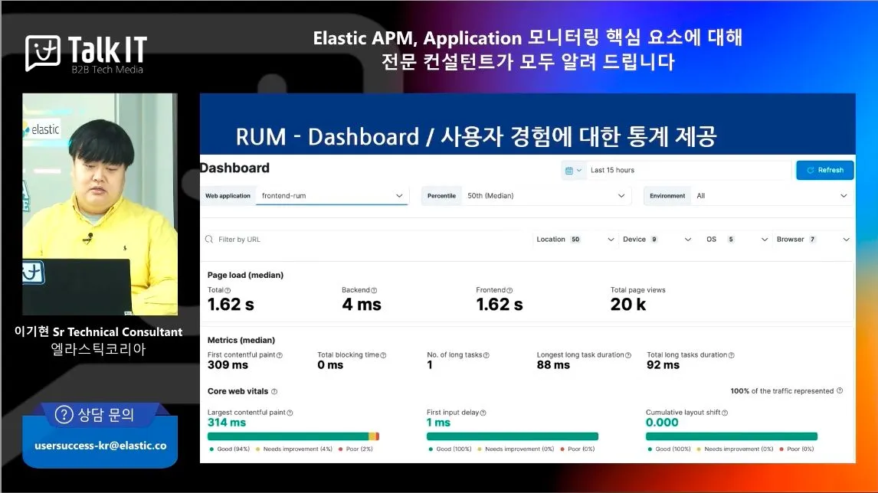This screenshot has height=493, width=878.
Task: Click info icon beside Largest contentful paint
Action: (290, 413)
